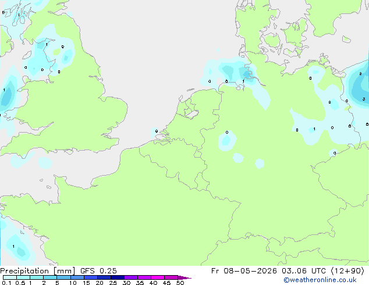This screenshot has width=369, height=285.
Task: Click the legend tick label 50
Action: pyautogui.click(x=180, y=283)
